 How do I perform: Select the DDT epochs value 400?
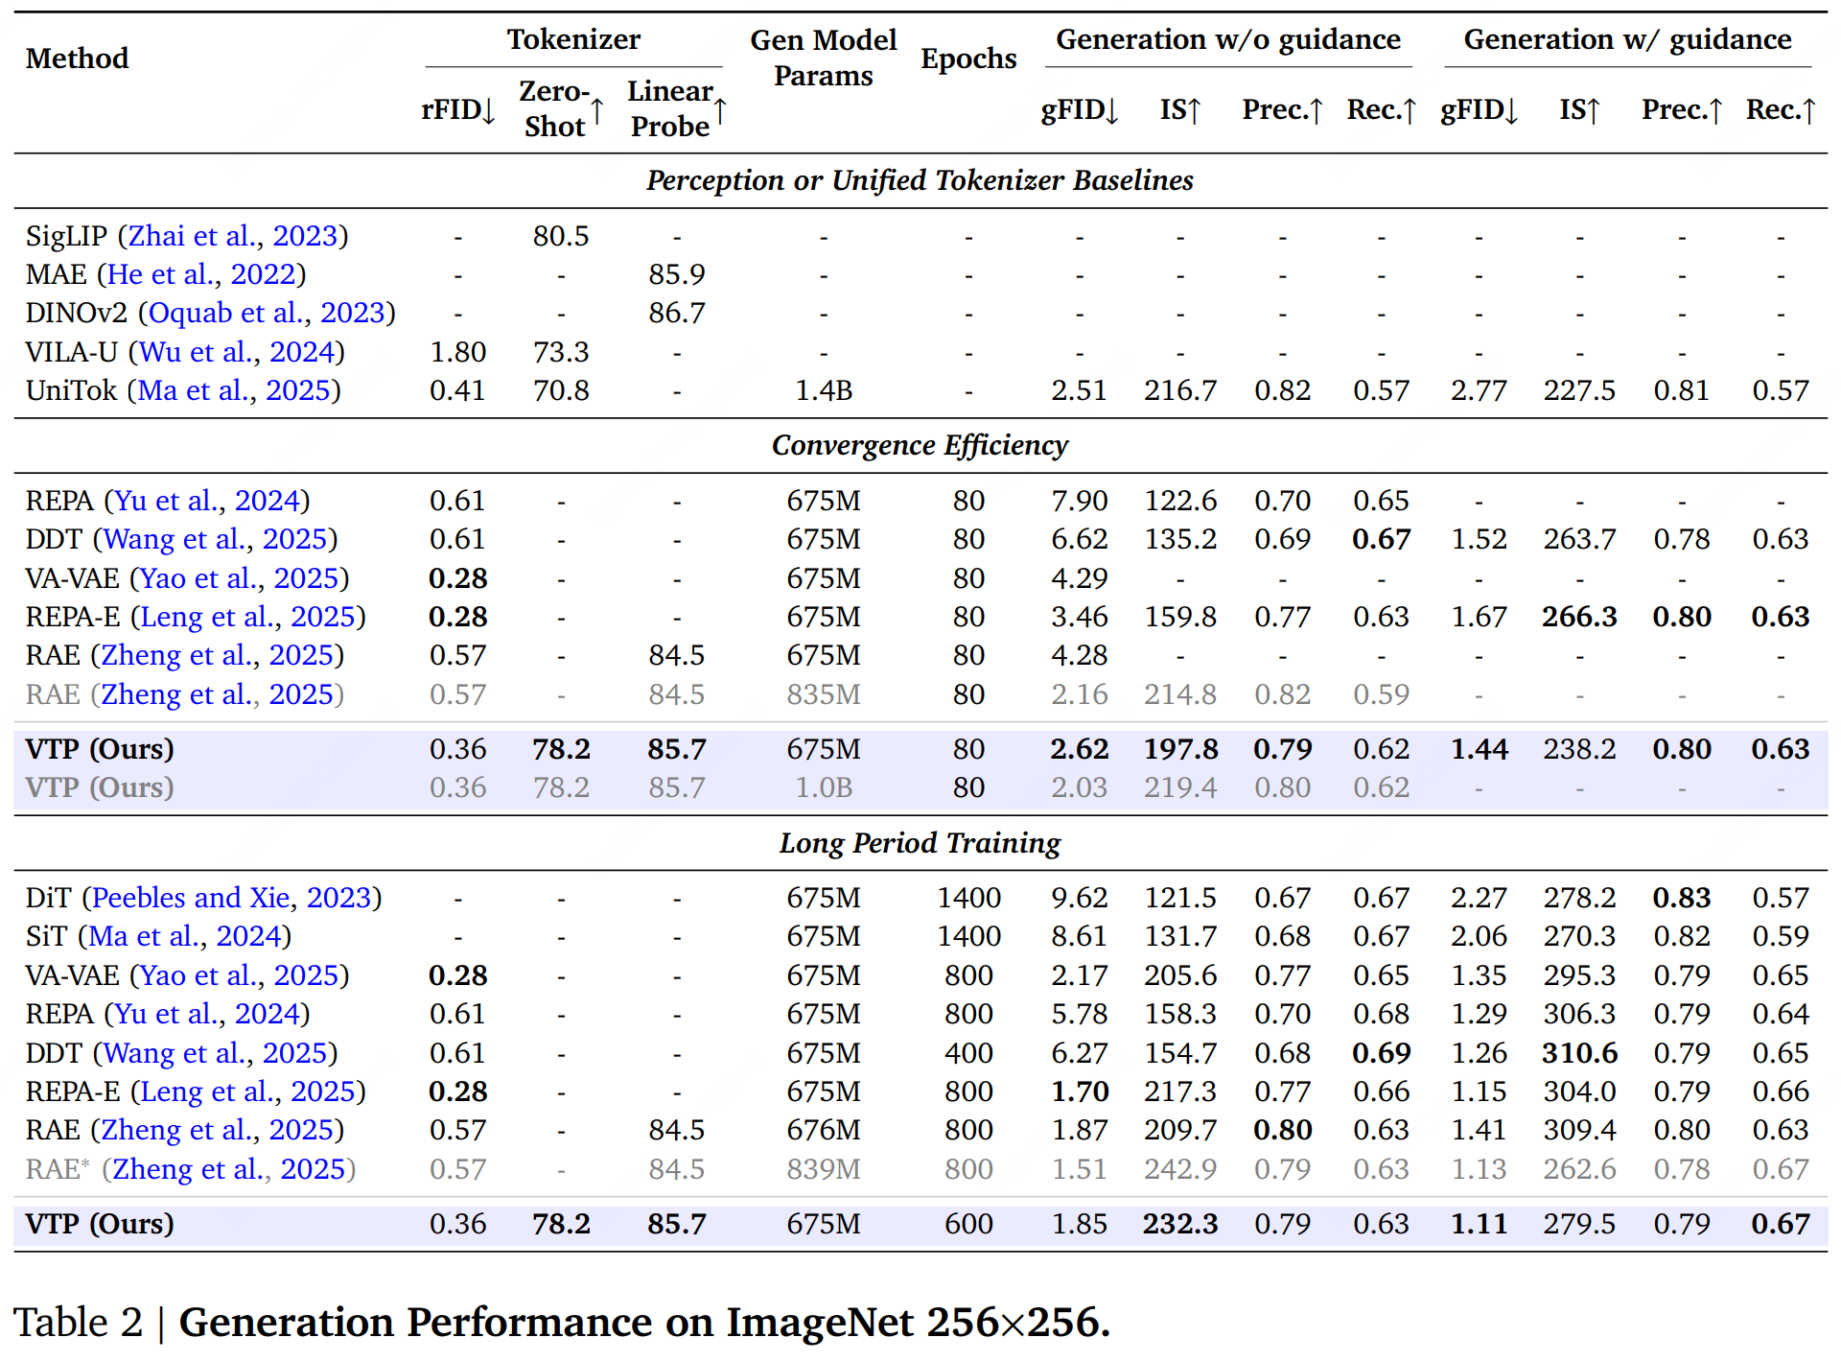coord(968,1053)
